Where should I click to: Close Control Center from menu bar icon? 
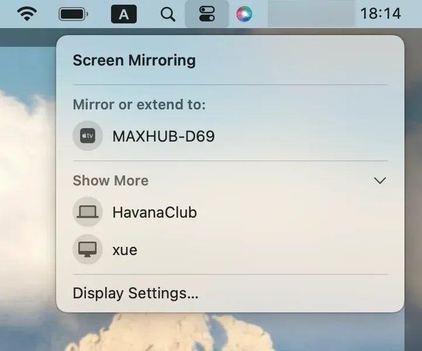tap(207, 13)
